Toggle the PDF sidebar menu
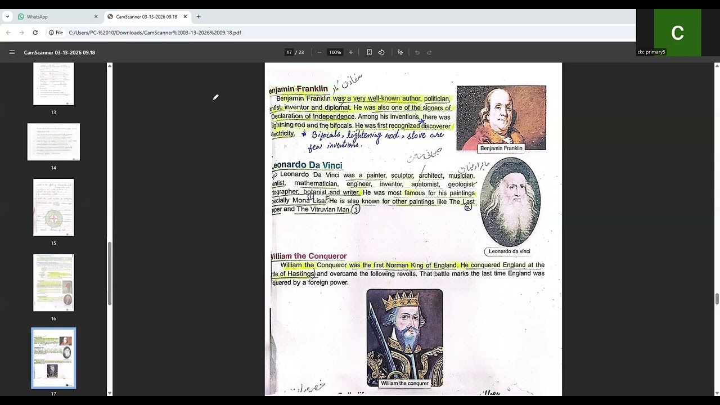 point(12,52)
